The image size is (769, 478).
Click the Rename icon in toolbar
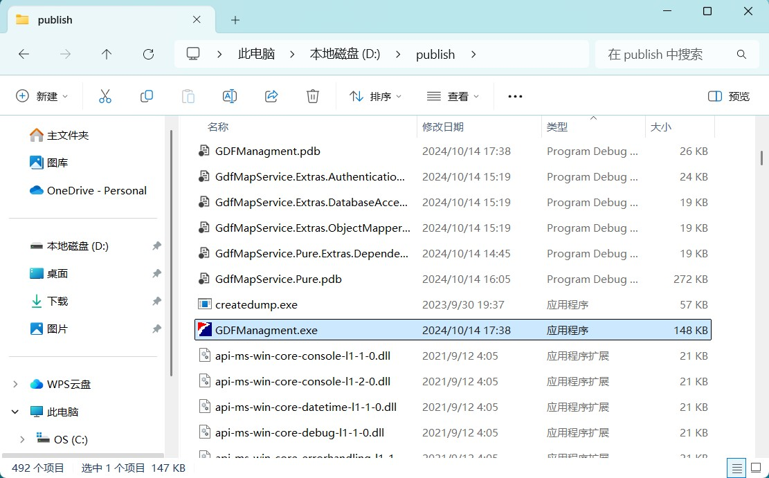(230, 96)
